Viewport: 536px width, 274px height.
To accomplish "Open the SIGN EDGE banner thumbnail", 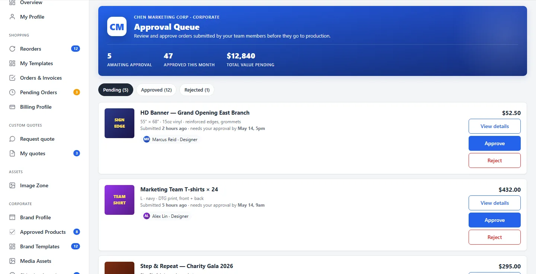I will [119, 123].
